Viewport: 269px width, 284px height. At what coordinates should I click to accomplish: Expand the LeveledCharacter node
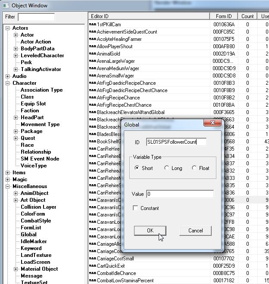16,56
